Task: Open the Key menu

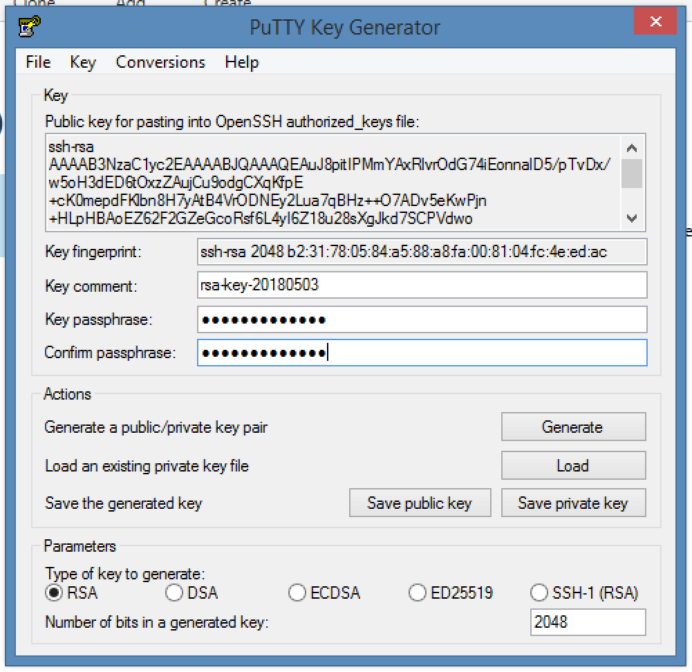Action: pyautogui.click(x=83, y=62)
